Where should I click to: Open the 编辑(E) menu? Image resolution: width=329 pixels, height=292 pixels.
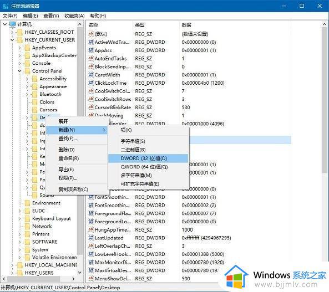pos(30,16)
